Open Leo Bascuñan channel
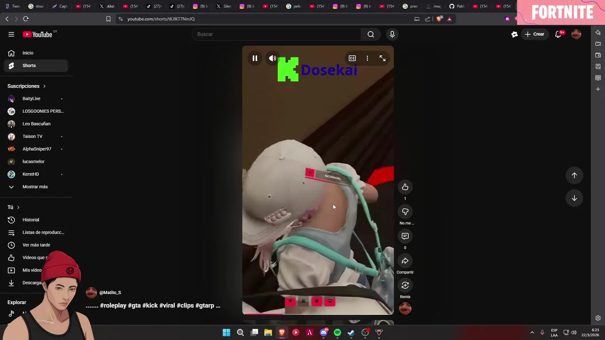Viewport: 605px width, 340px height. pos(36,124)
